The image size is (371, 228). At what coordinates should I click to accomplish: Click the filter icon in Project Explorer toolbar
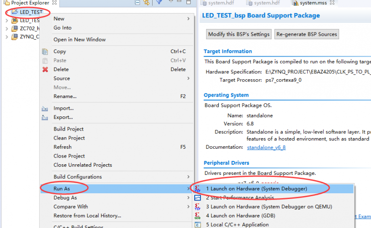159,3
